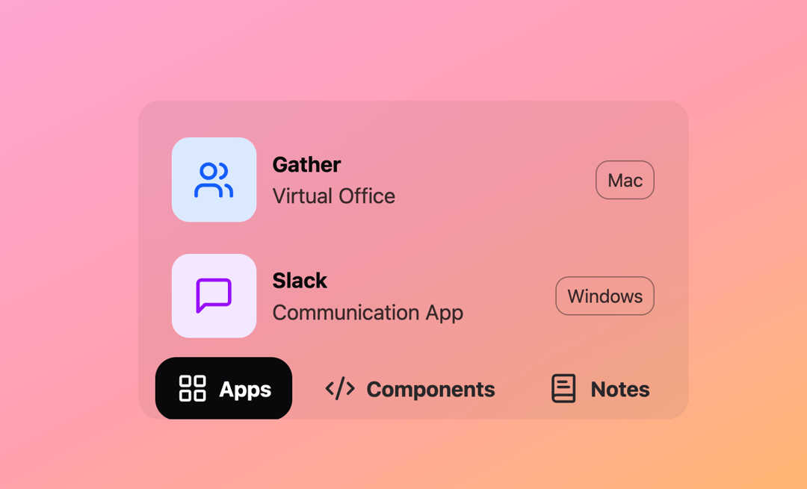Click the Gather people icon tile

click(214, 179)
